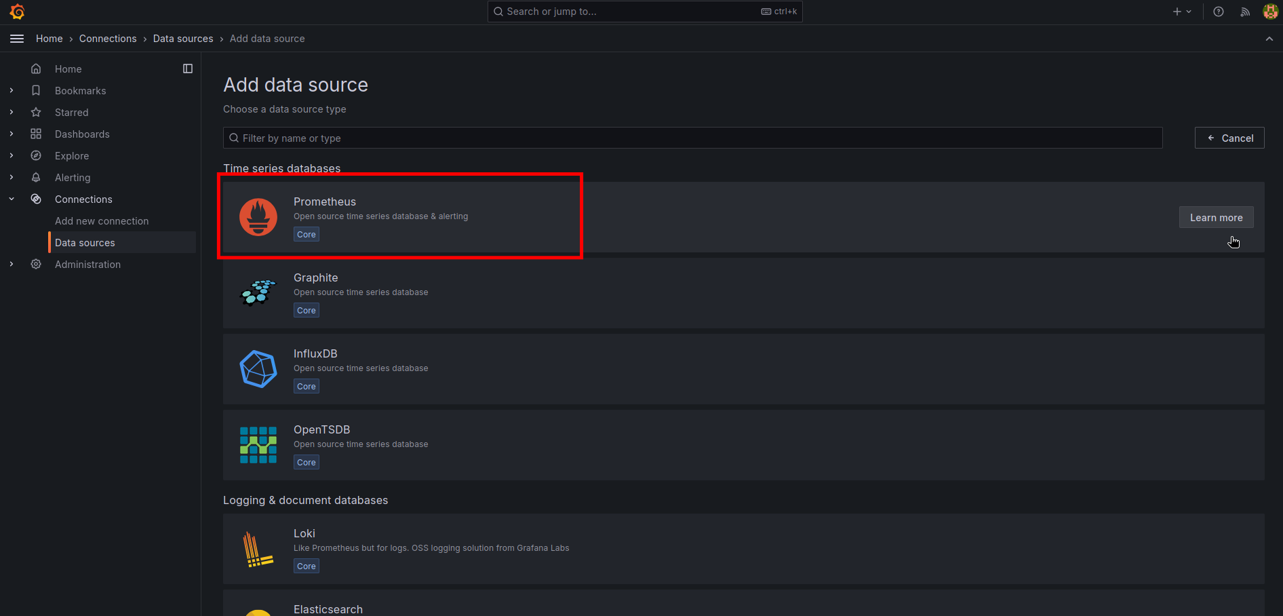Select the Loki data source title
This screenshot has width=1283, height=616.
(x=304, y=533)
